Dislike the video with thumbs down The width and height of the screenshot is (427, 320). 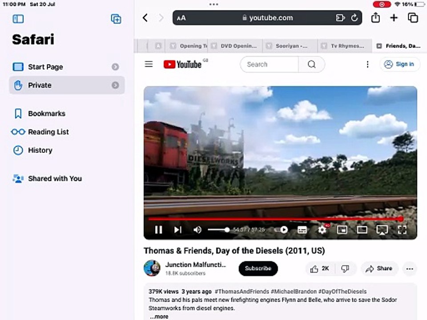[345, 269]
